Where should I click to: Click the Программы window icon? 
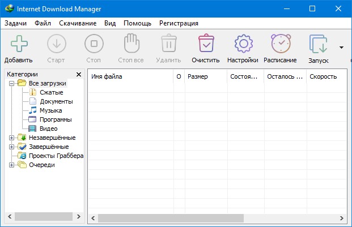pyautogui.click(x=32, y=119)
